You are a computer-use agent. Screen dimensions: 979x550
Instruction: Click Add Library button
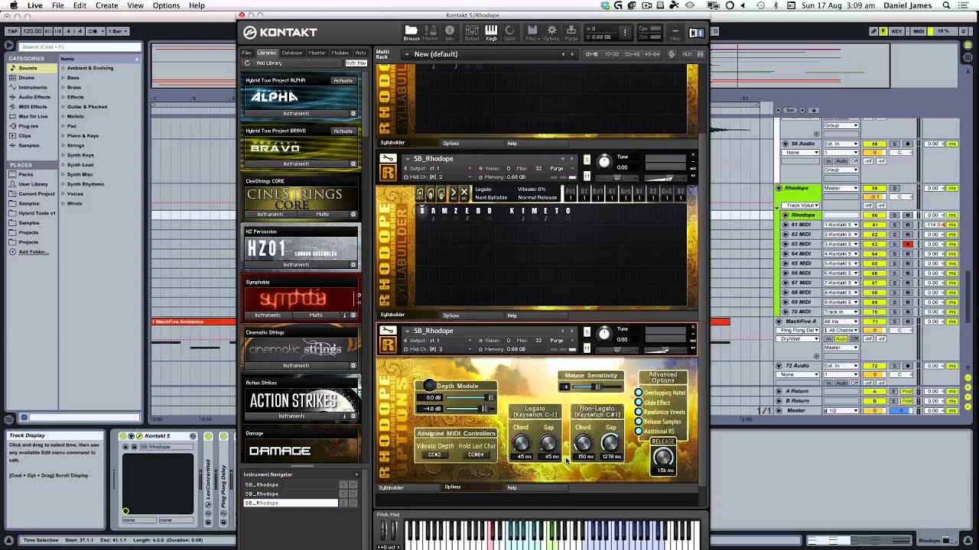coord(268,63)
